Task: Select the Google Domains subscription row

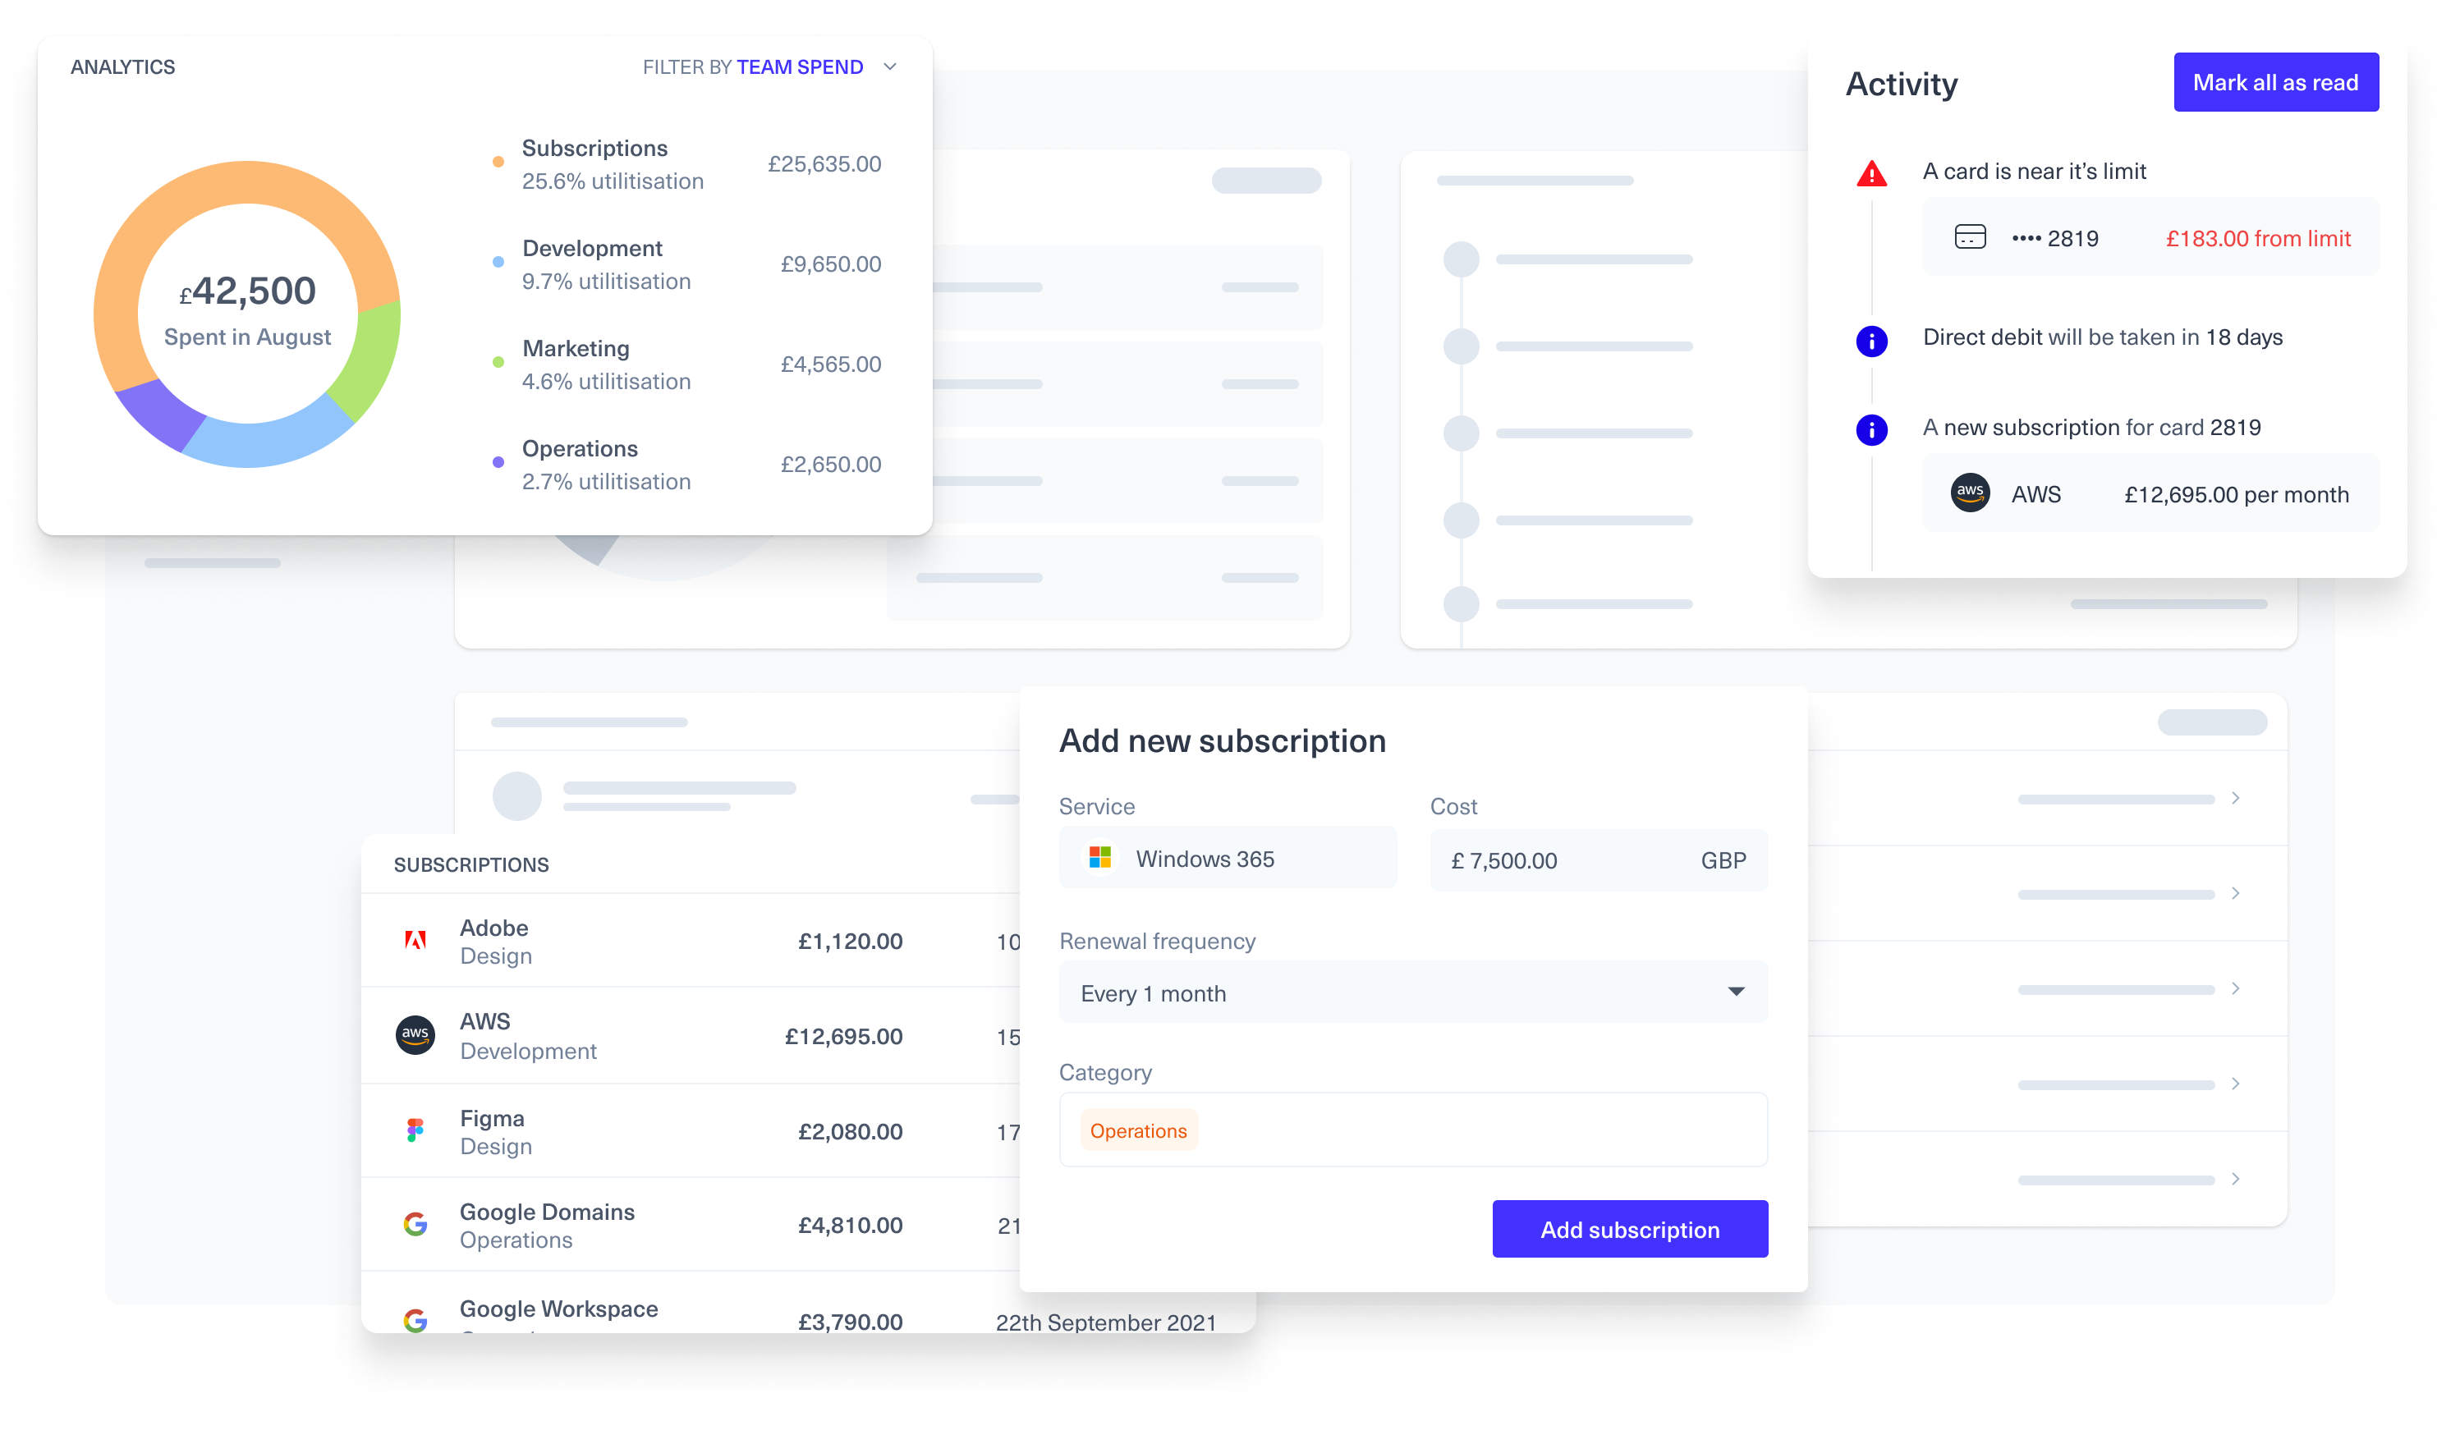Action: pos(691,1224)
